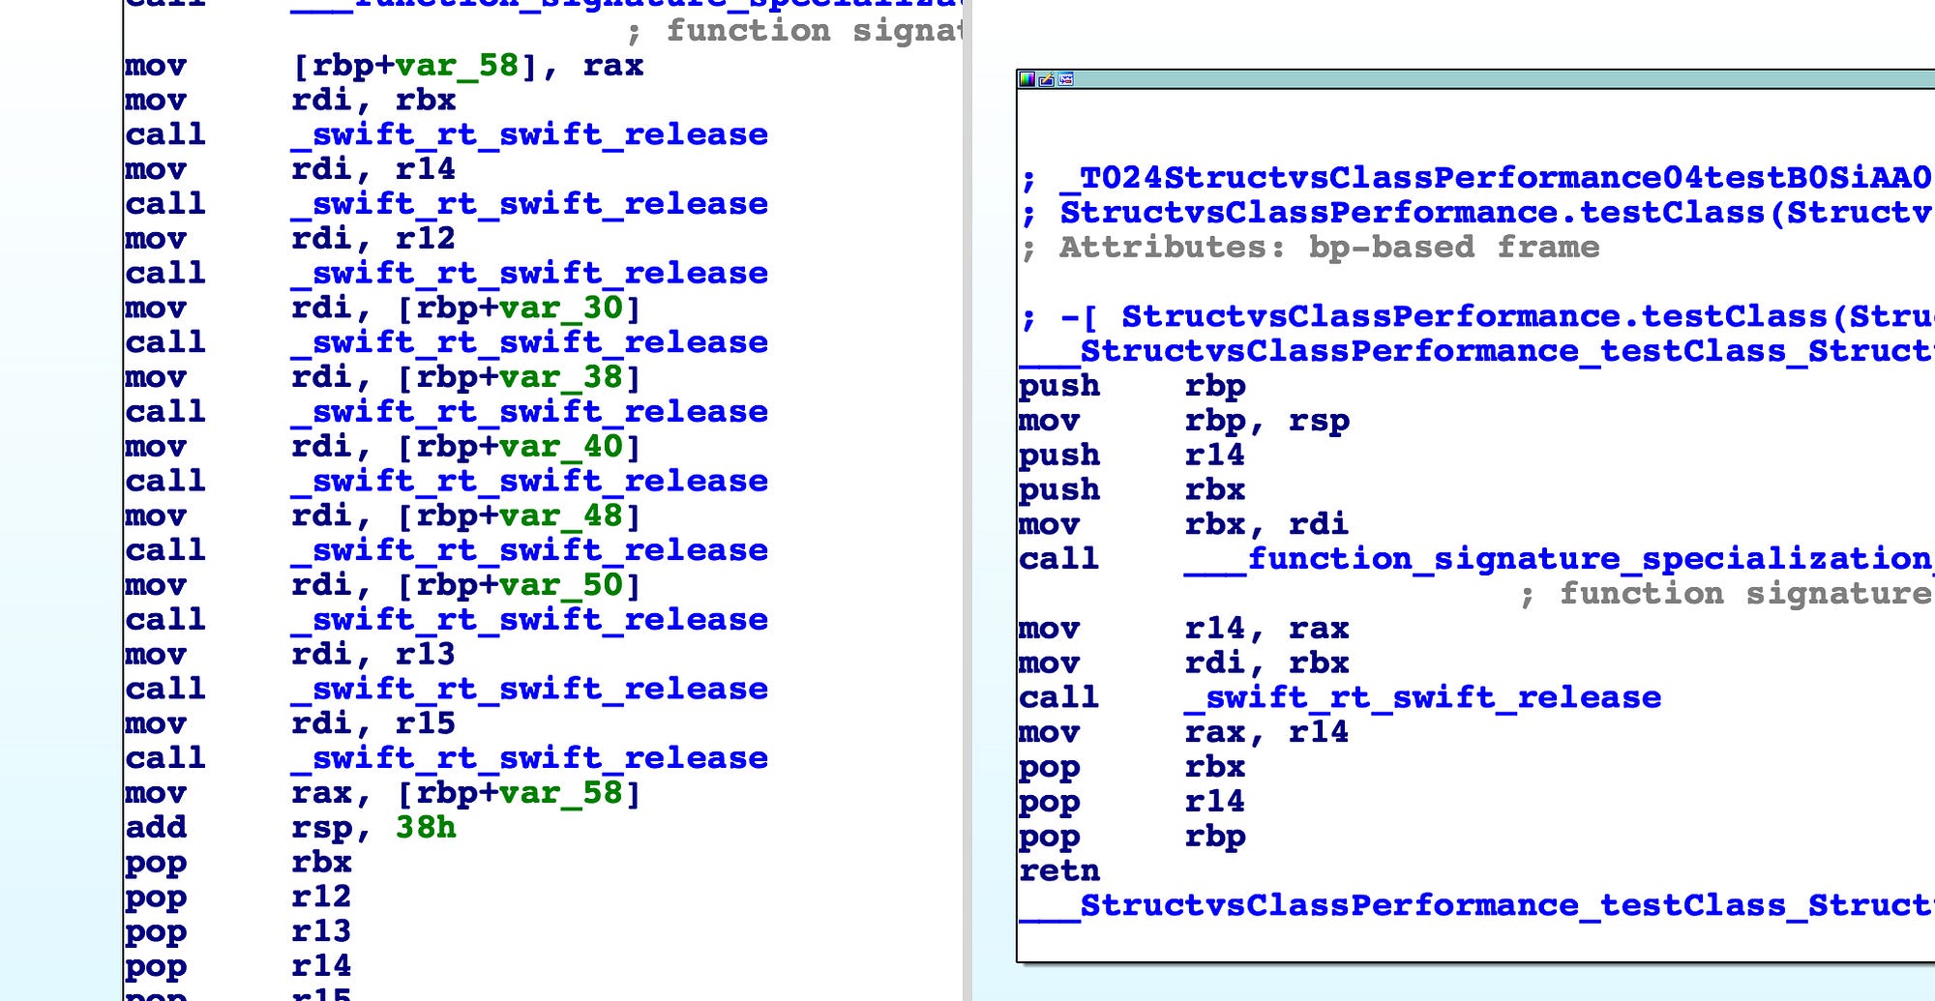Click the 'mov r14, rax' instruction

pos(1184,630)
